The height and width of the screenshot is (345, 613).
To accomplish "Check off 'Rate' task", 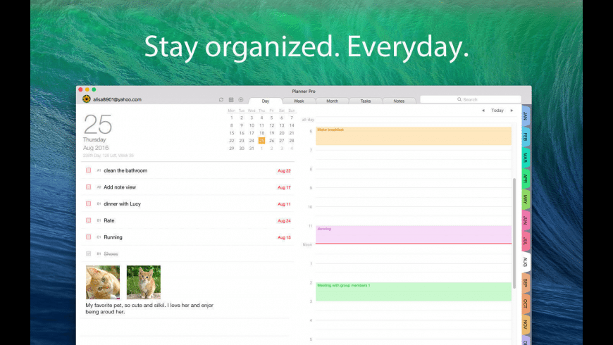I will point(88,220).
